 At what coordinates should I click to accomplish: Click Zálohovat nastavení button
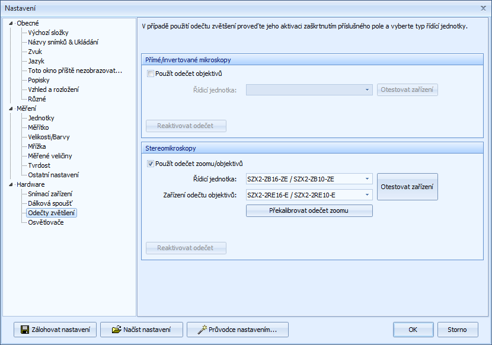[55, 330]
